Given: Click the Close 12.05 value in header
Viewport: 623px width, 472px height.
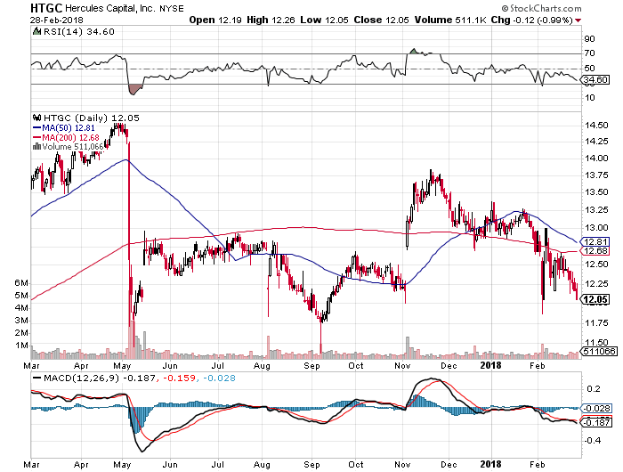Looking at the screenshot, I should pos(382,20).
